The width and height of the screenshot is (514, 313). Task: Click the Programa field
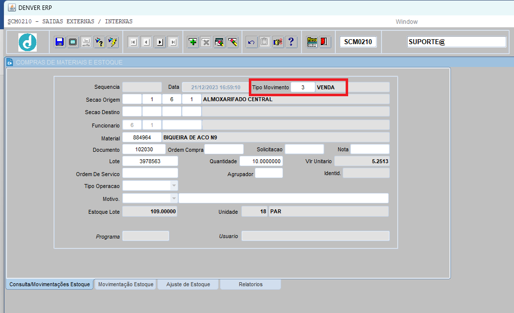146,236
